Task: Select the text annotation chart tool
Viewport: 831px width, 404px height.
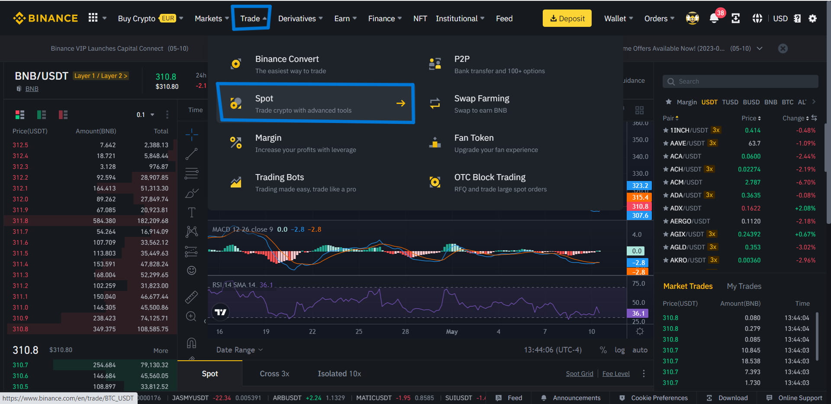Action: (191, 212)
